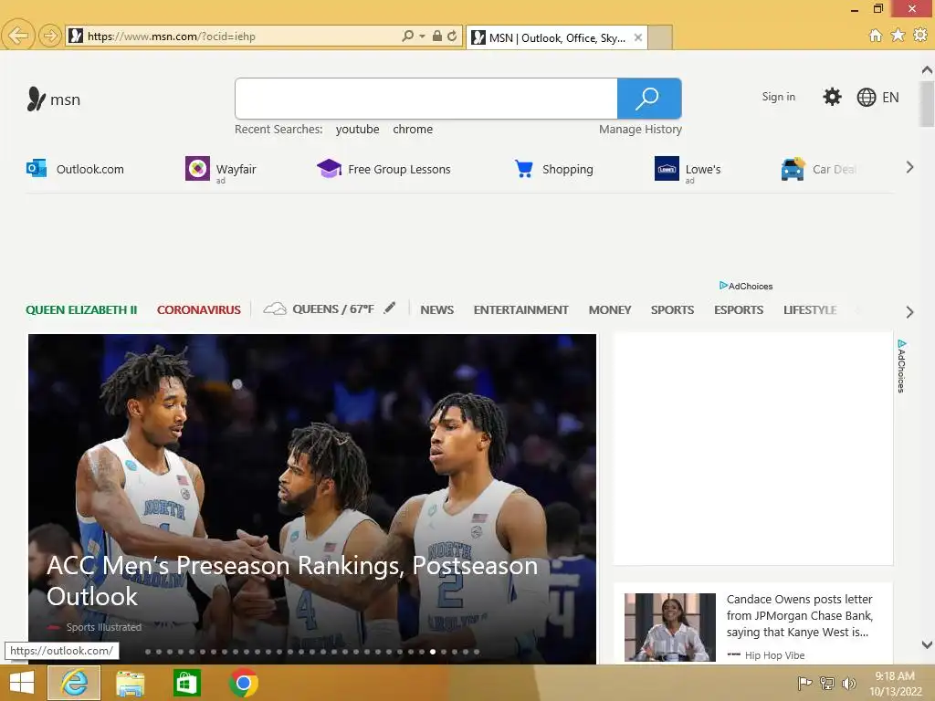Expand shortcuts row with right chevron
Screen dimensions: 935x701
909,168
